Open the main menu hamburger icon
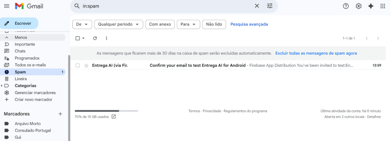 (x=7, y=6)
